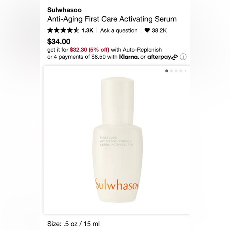Click the Ask a question link
Image resolution: width=230 pixels, height=230 pixels.
[119, 31]
